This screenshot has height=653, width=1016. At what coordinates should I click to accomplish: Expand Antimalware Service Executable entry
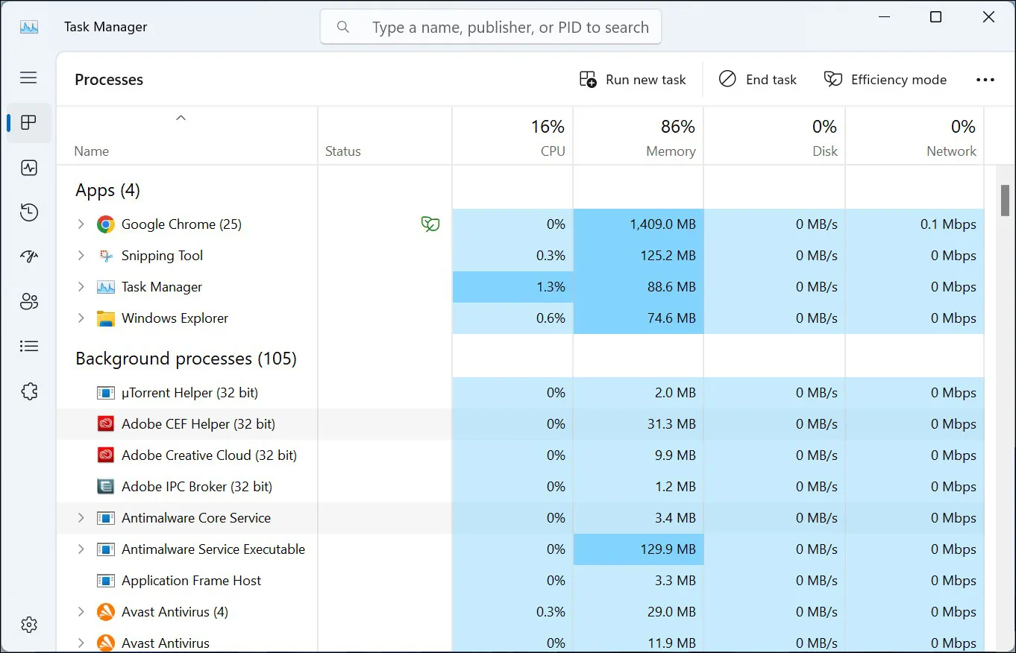tap(81, 549)
